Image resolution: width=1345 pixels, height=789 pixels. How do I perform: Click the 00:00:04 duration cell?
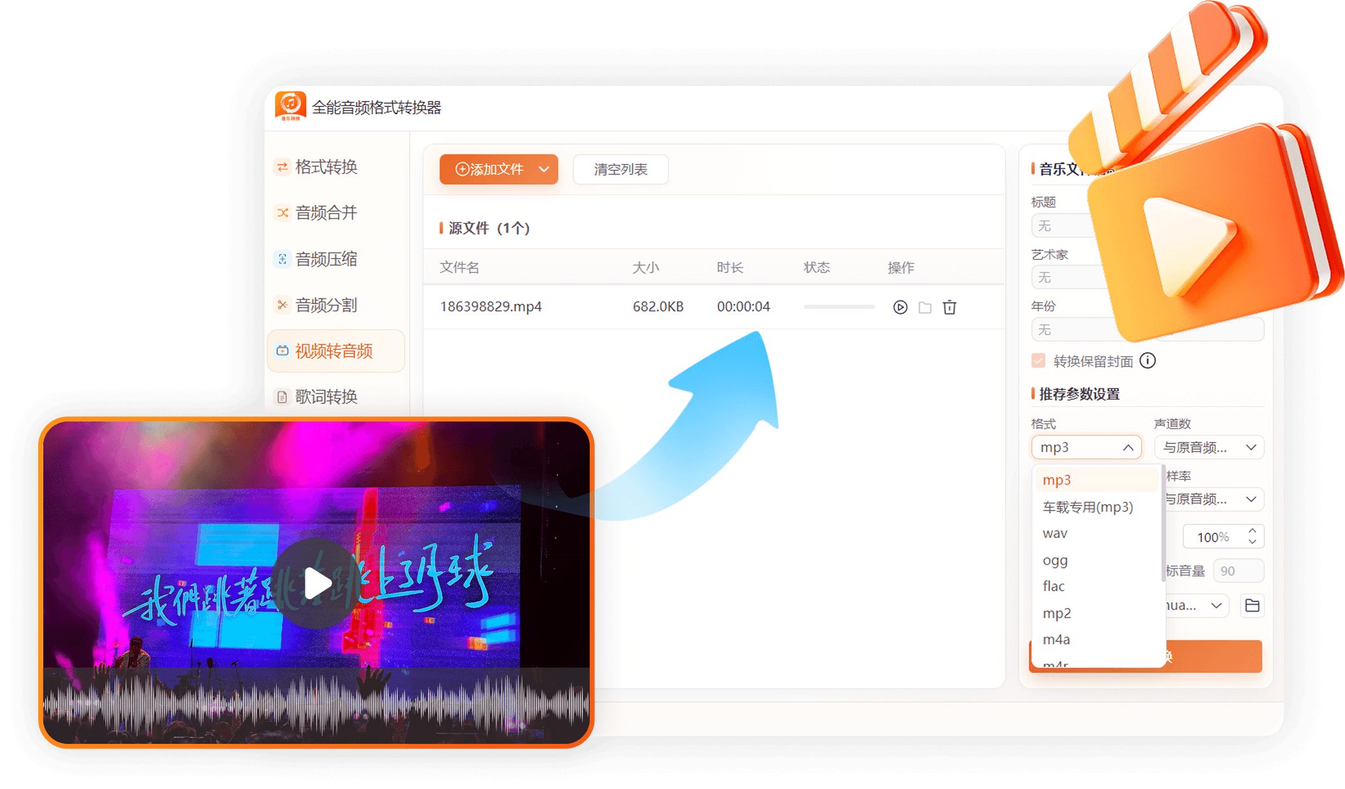(x=743, y=306)
